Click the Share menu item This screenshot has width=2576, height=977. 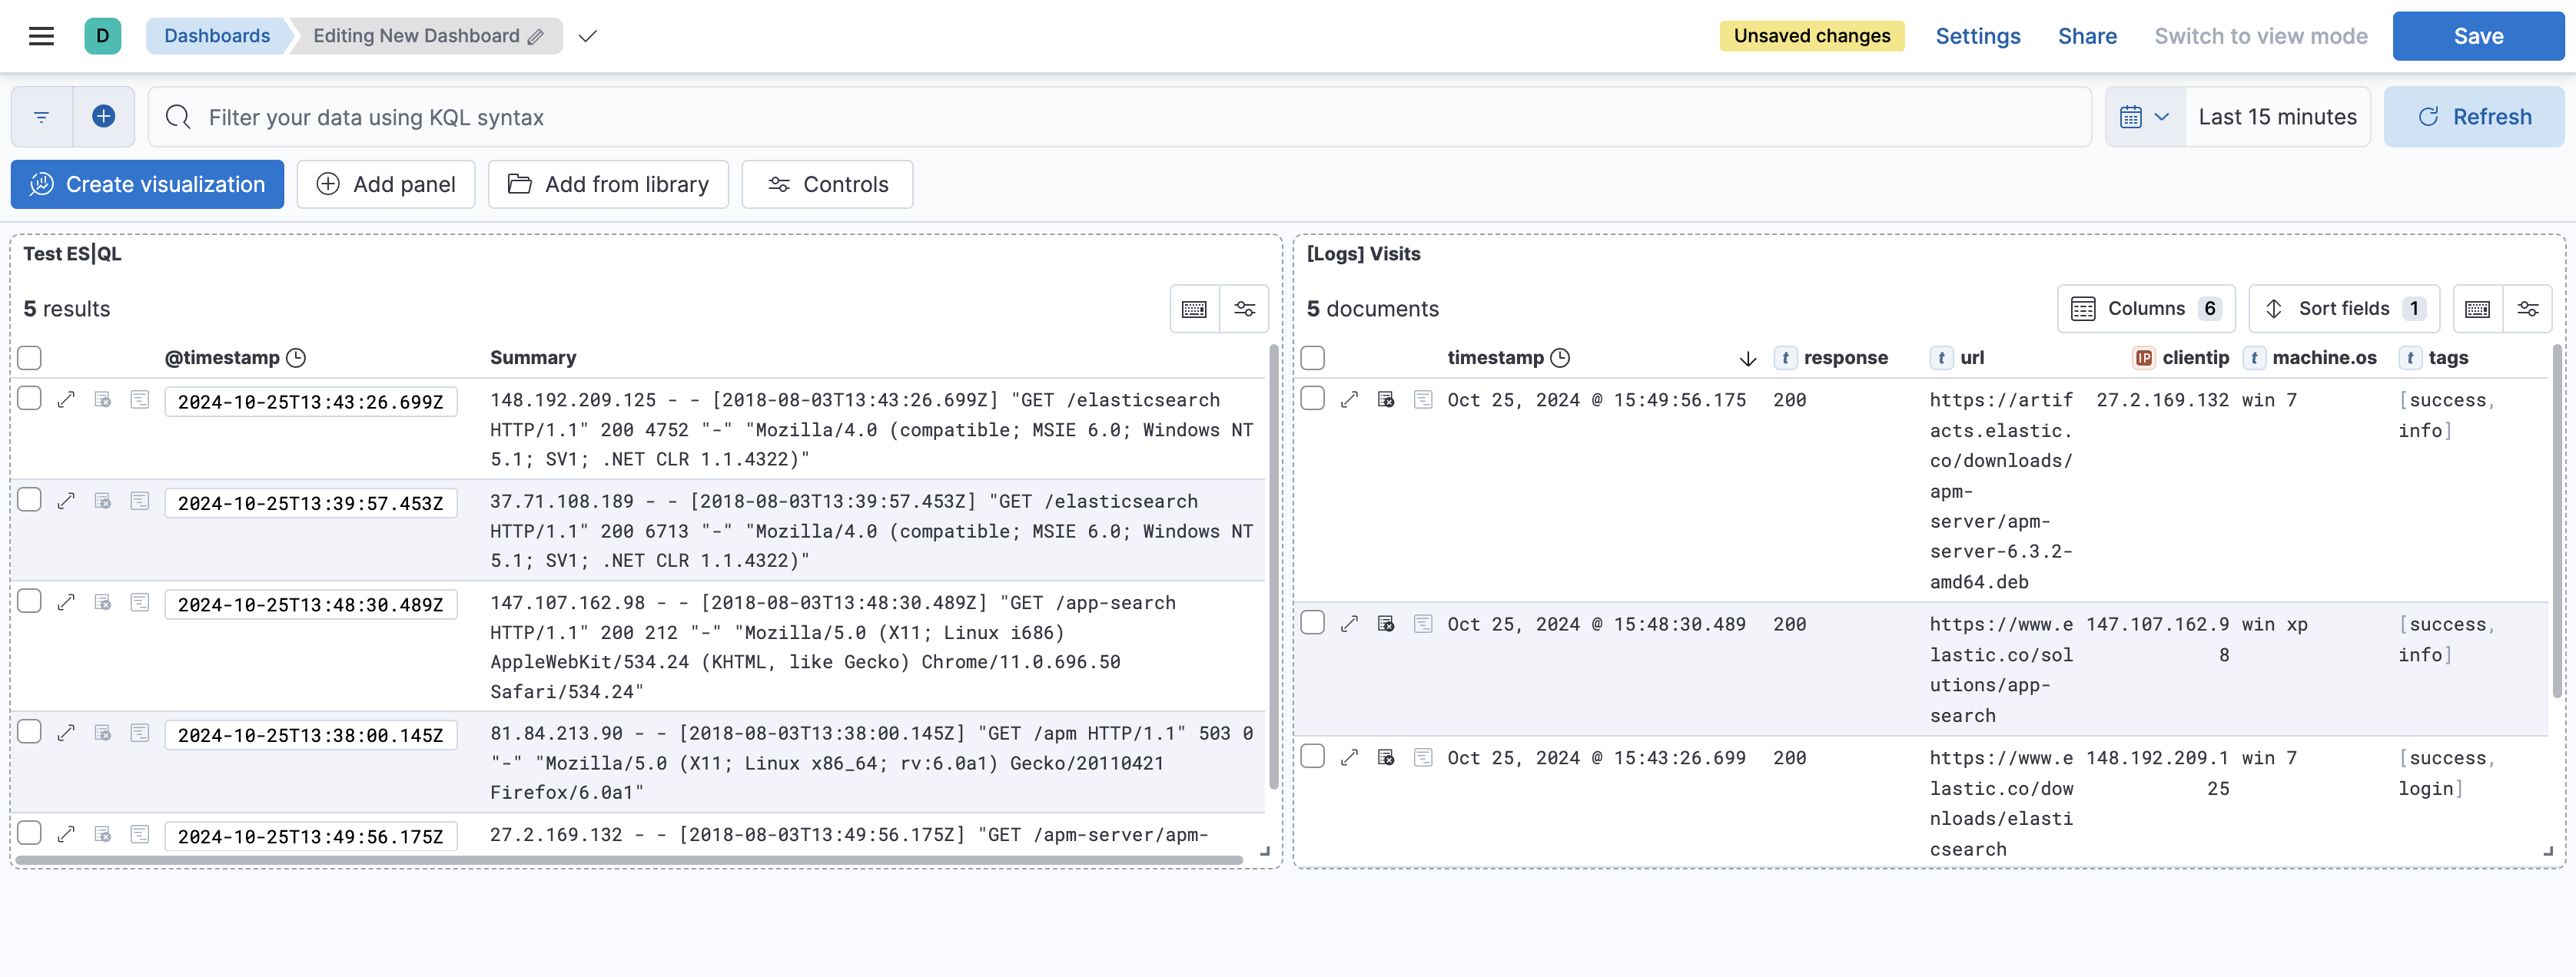2088,35
